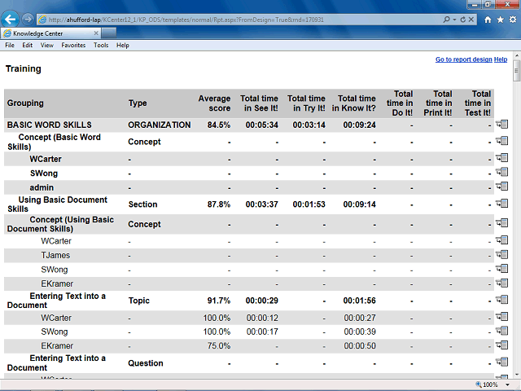Open the Home page icon
Viewport: 521px width, 391px height.
[488, 20]
